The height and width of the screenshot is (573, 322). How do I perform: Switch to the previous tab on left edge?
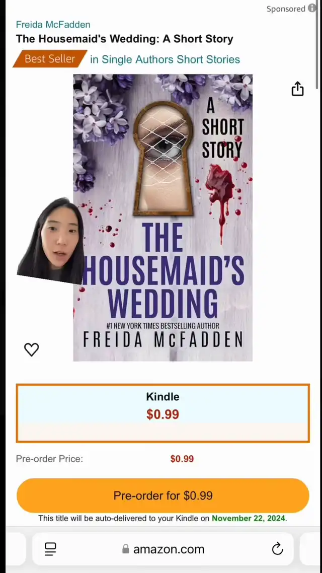(x=15, y=549)
